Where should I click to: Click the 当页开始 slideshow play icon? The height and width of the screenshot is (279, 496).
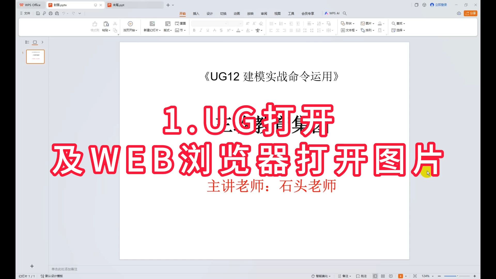tap(130, 24)
